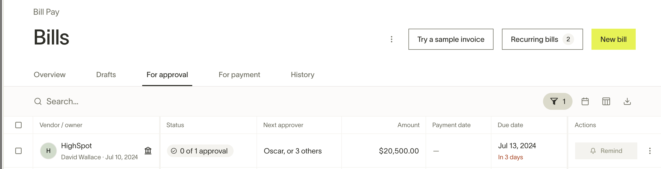Toggle the select-all bills checkbox
The height and width of the screenshot is (169, 661).
point(18,125)
